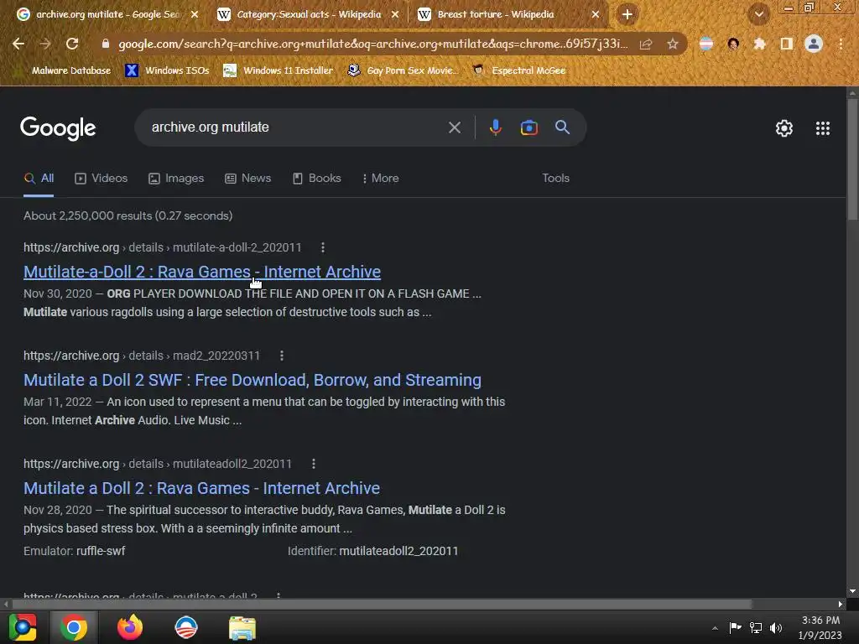Image resolution: width=859 pixels, height=644 pixels.
Task: Open Google Chrome from the taskbar
Action: click(x=74, y=627)
